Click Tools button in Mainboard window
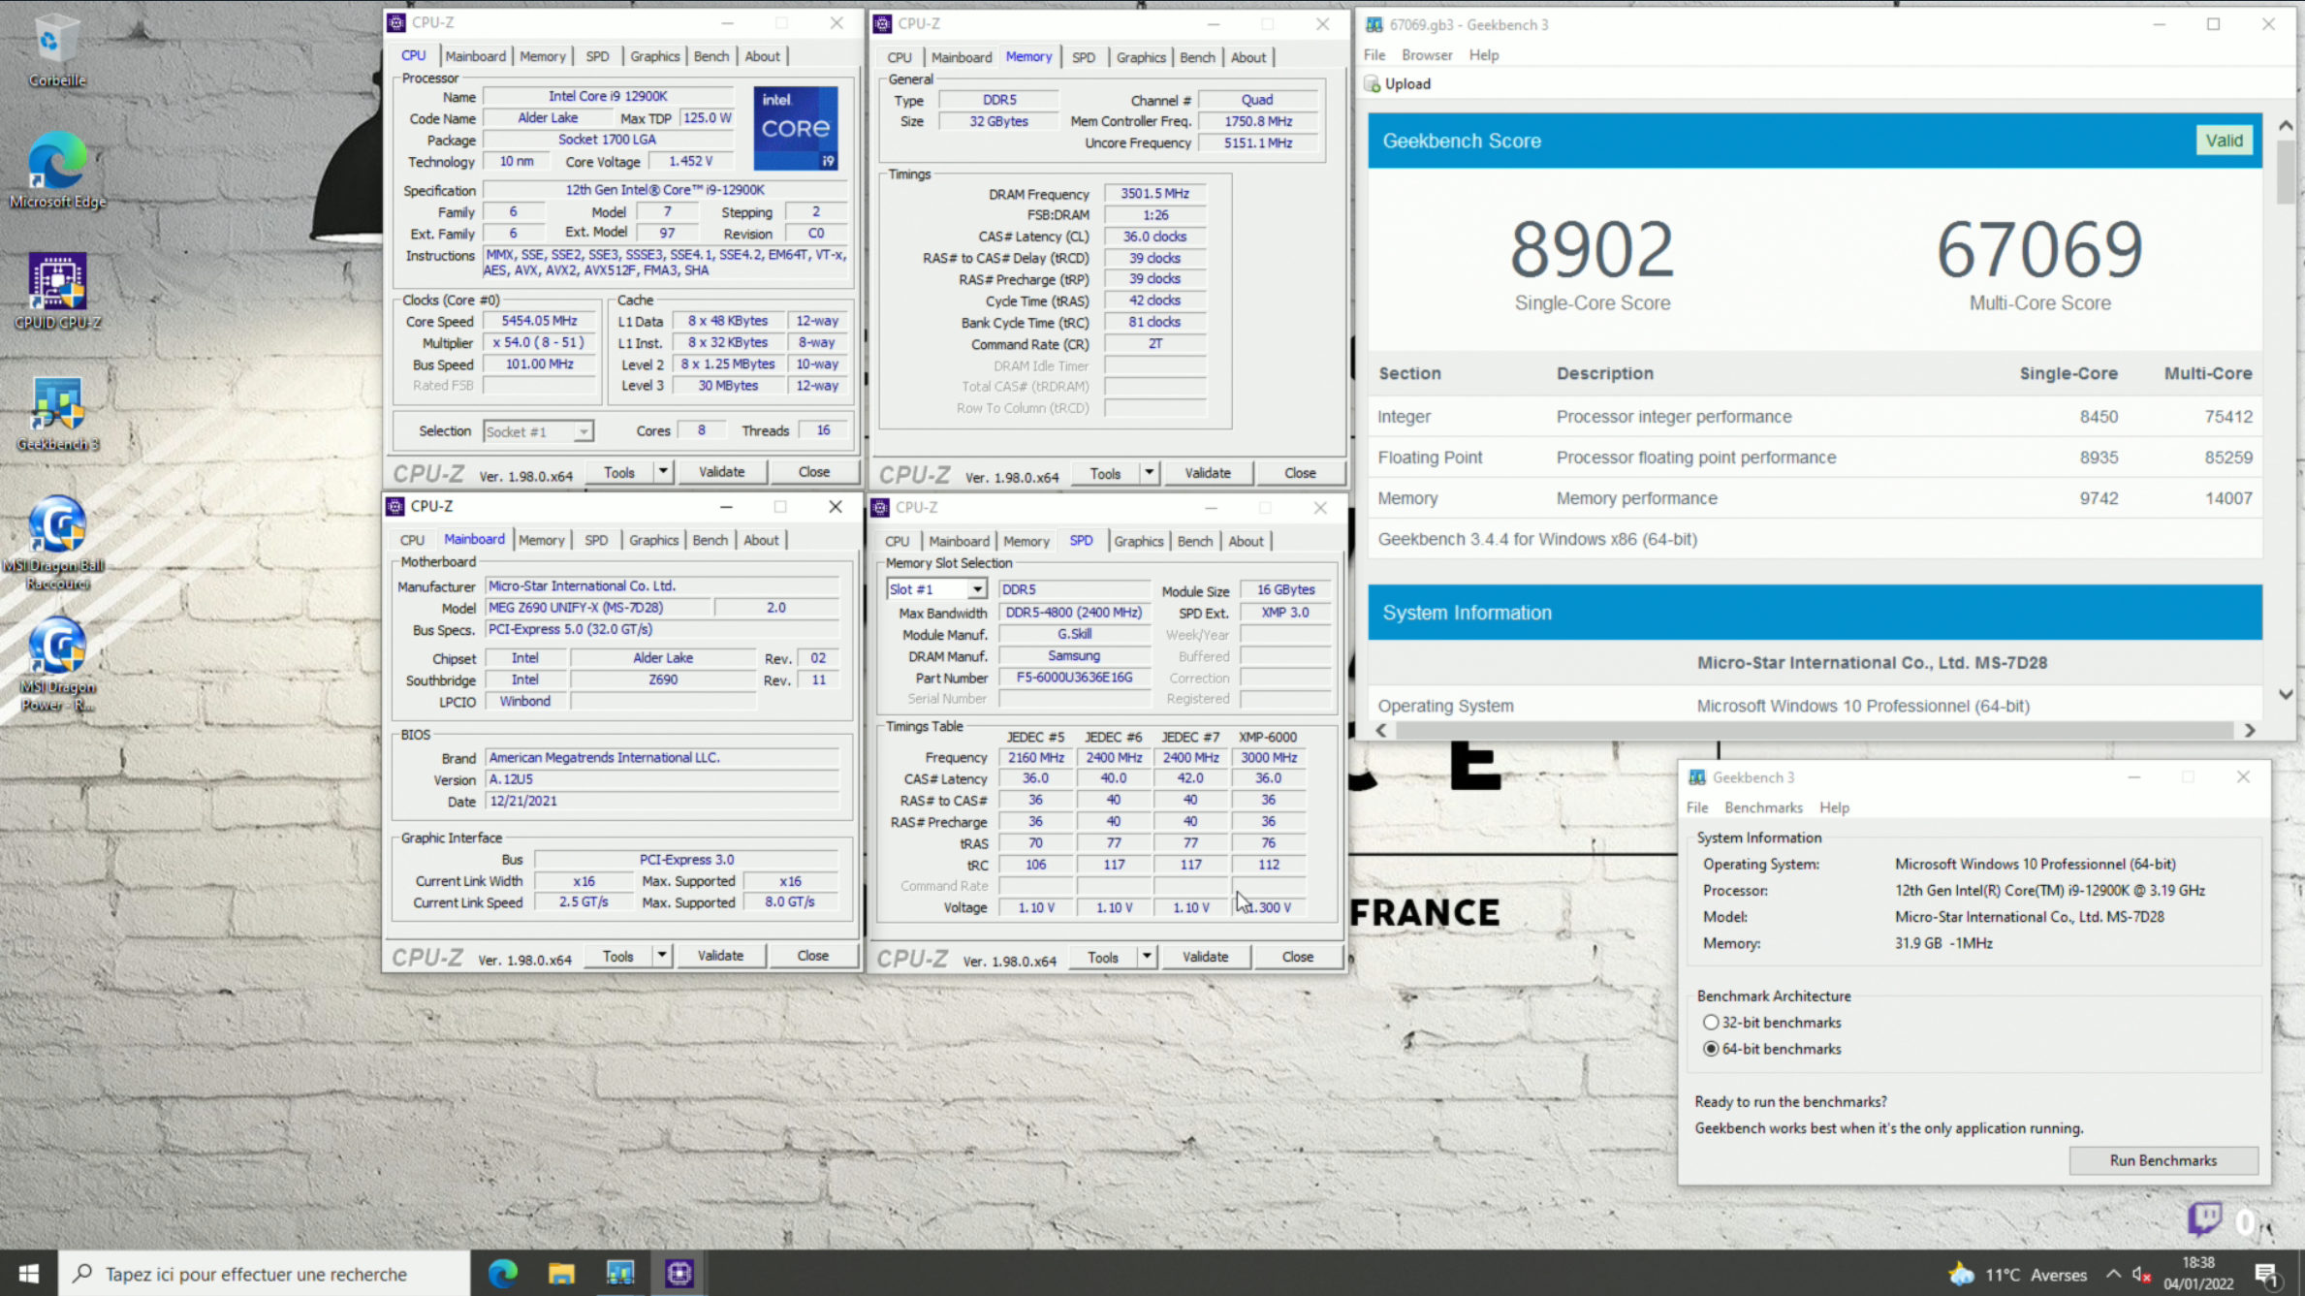The image size is (2305, 1296). [618, 956]
